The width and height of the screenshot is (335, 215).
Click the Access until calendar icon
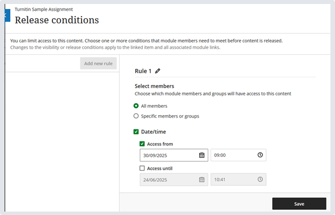click(x=201, y=180)
